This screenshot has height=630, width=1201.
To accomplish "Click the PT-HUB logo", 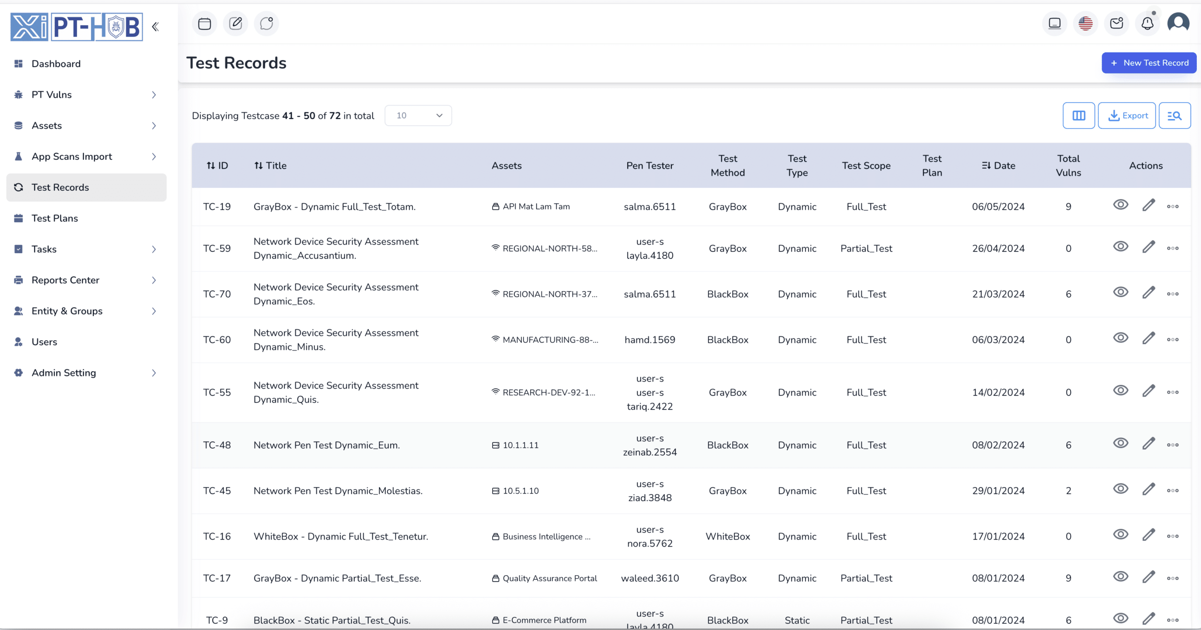I will click(x=77, y=27).
